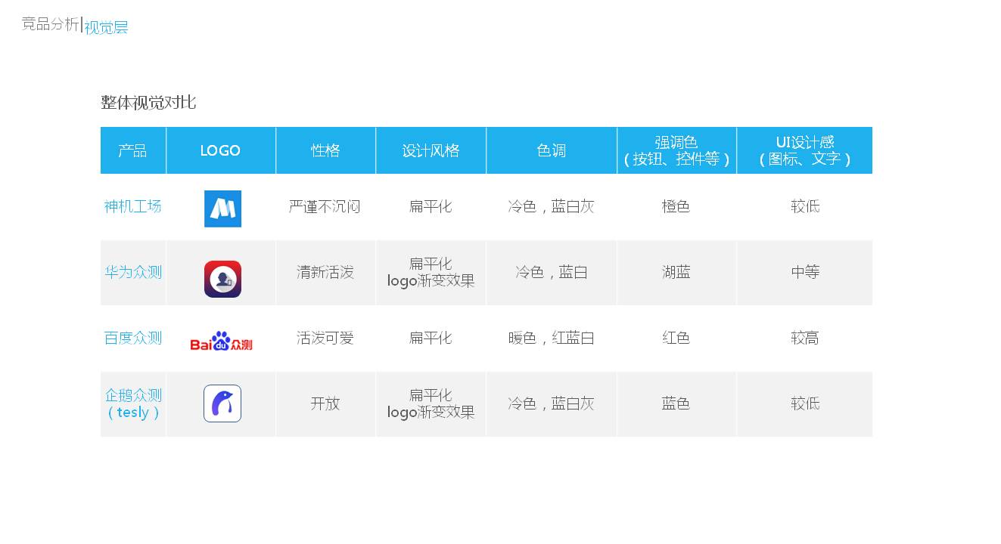The height and width of the screenshot is (544, 1001).
Task: Select the 企鹅众测 (tesly) product name
Action: [x=133, y=403]
